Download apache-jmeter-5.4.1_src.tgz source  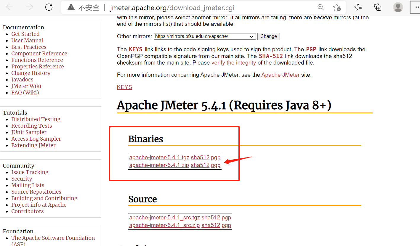point(165,218)
